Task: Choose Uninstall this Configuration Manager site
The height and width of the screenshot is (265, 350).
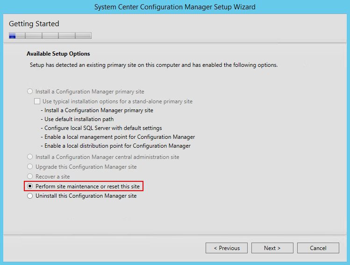Action: click(x=30, y=196)
